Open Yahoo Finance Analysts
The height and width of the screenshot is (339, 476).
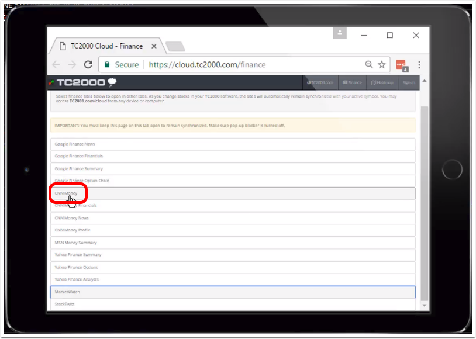pyautogui.click(x=233, y=279)
